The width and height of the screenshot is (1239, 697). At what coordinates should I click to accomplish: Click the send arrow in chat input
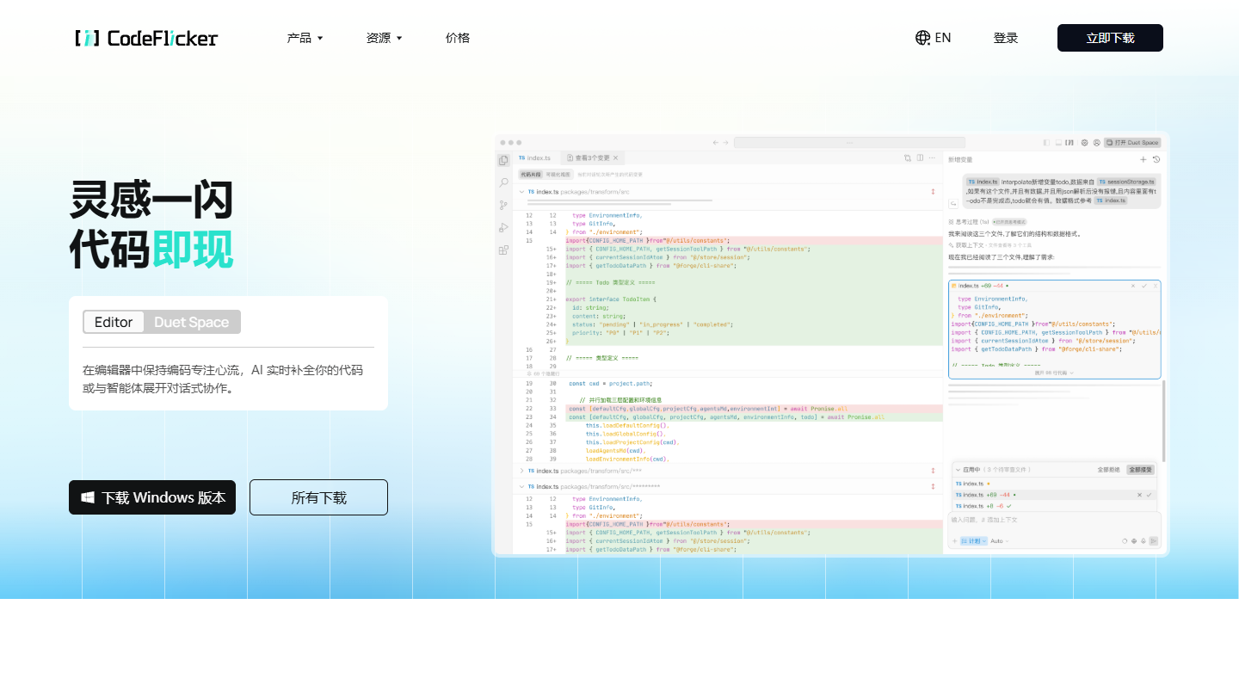tap(1154, 541)
